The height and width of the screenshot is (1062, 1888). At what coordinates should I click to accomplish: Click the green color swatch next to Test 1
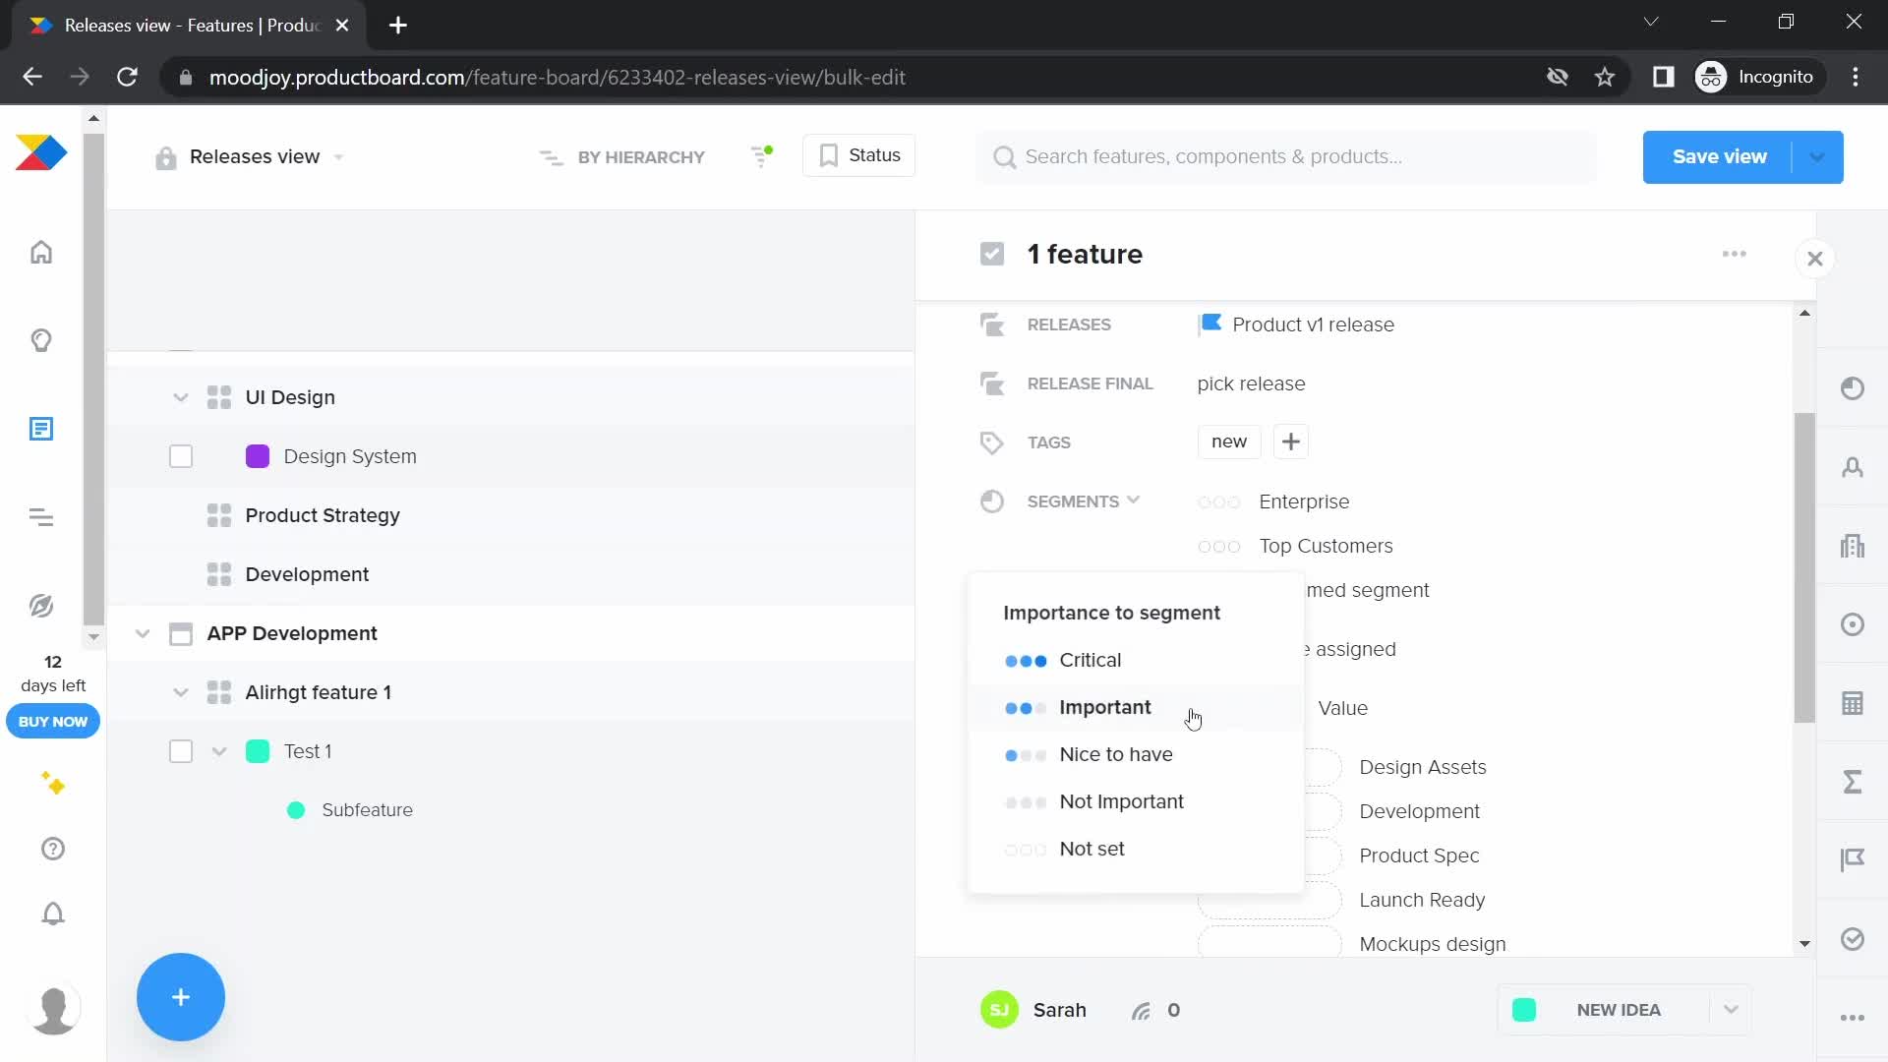[257, 751]
